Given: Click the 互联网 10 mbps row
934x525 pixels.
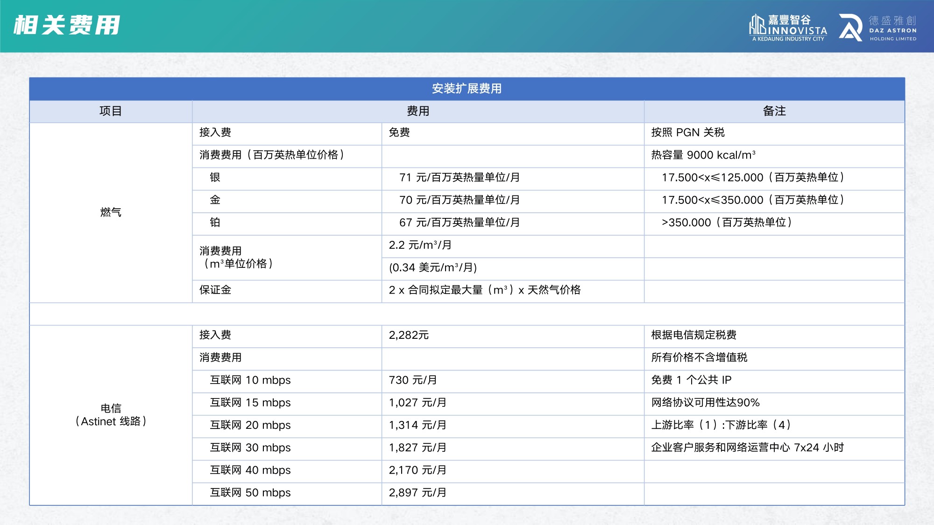Looking at the screenshot, I should click(250, 380).
